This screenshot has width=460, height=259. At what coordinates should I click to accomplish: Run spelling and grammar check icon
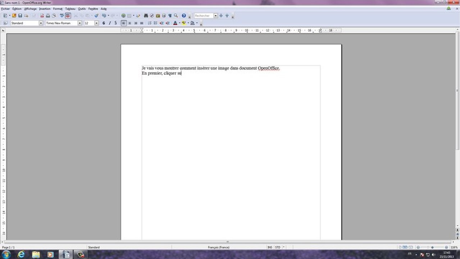62,16
